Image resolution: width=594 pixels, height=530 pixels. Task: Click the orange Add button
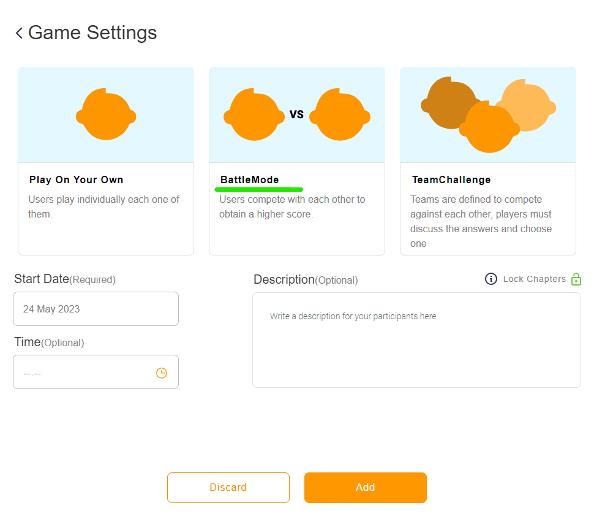click(366, 488)
